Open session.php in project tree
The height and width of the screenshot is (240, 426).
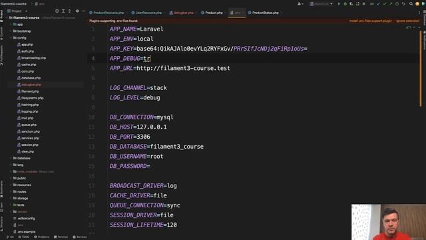[x=29, y=145]
